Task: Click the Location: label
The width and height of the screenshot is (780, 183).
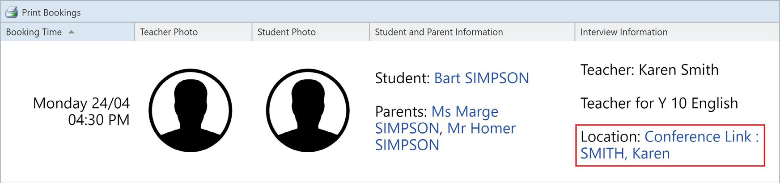Action: (610, 137)
